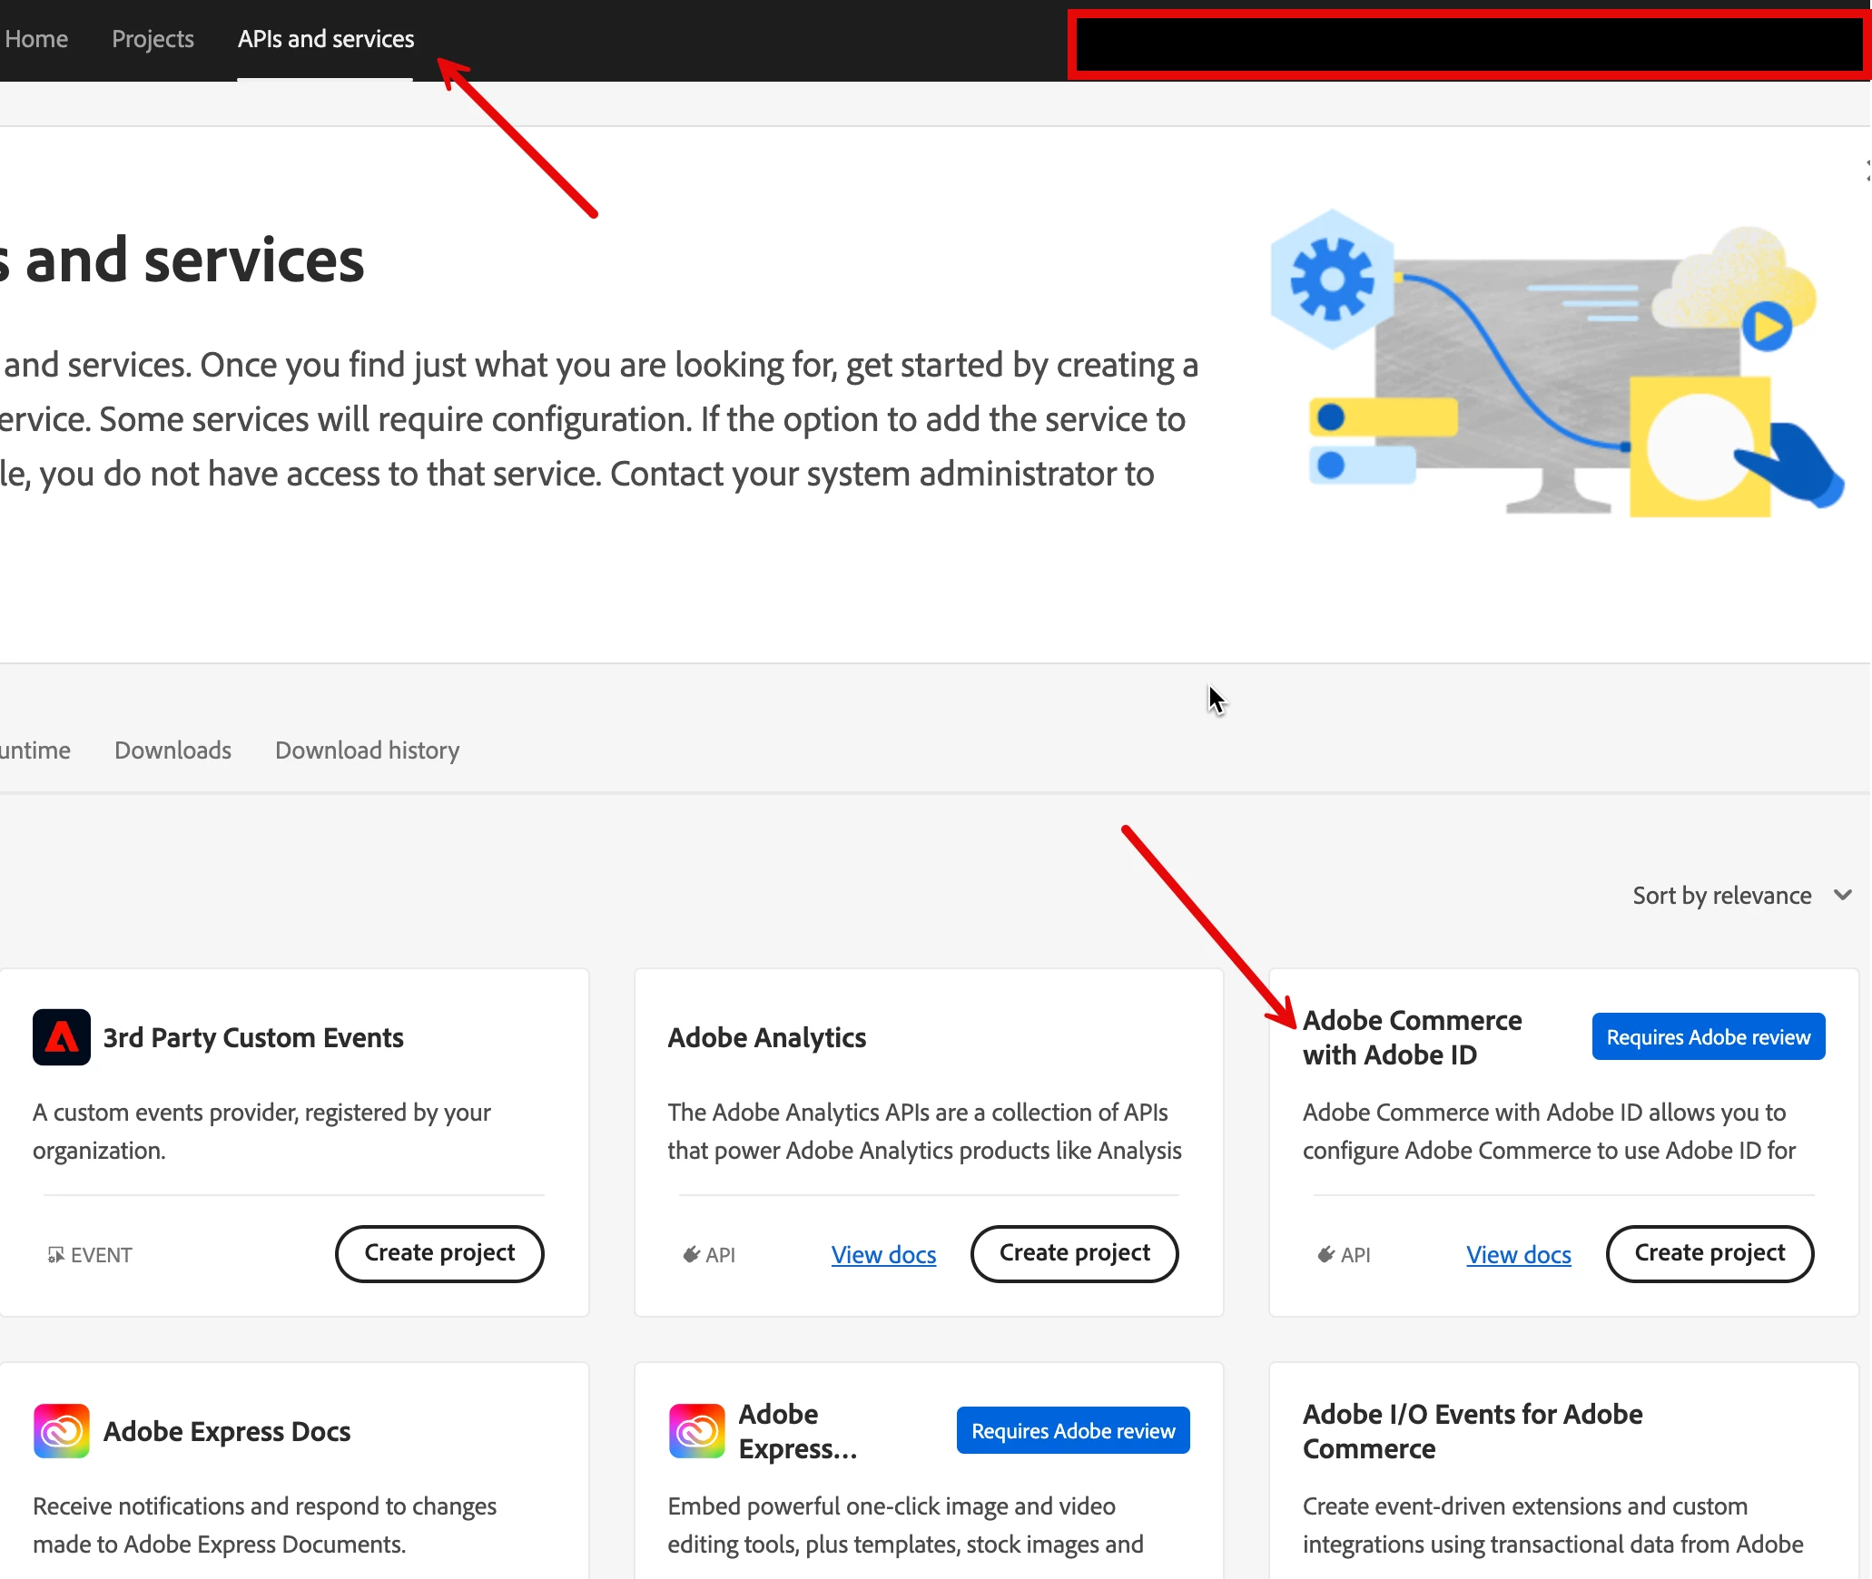
Task: Click the gear illustration in the banner
Action: pyautogui.click(x=1332, y=280)
